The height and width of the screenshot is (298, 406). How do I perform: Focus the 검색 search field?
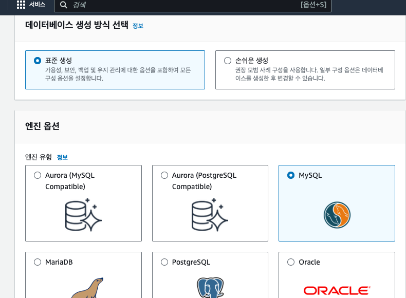click(x=192, y=5)
